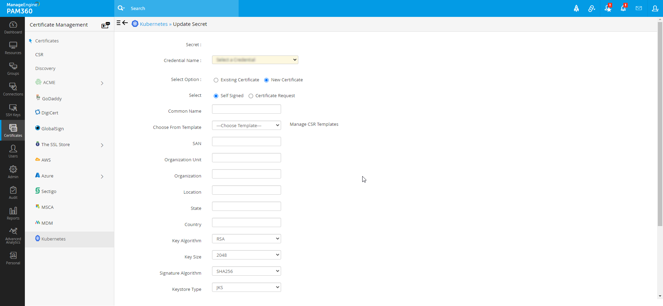Open the Connections sidebar icon
This screenshot has height=306, width=663.
(13, 89)
